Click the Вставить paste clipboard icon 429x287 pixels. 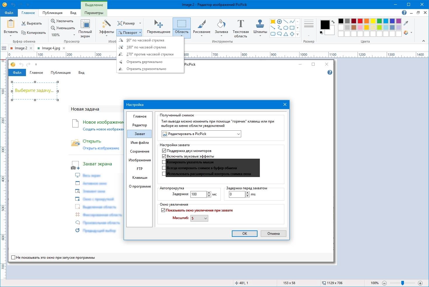[x=11, y=24]
